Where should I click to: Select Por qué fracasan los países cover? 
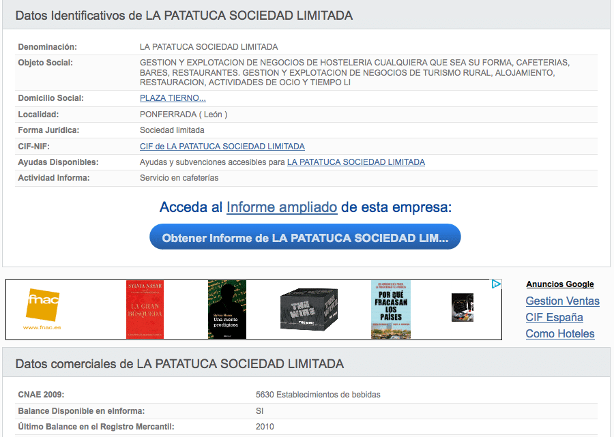(391, 310)
